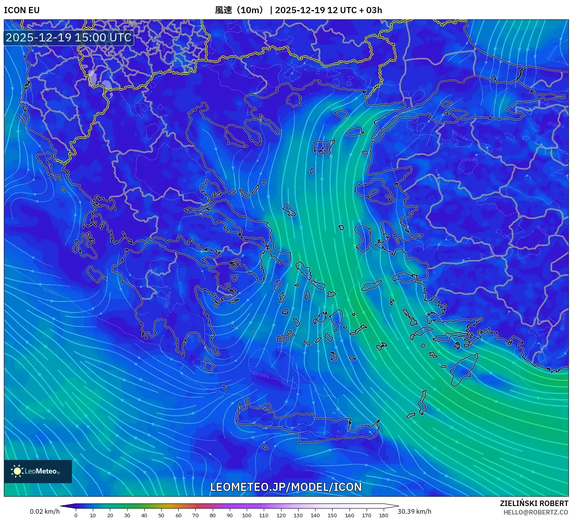Click Rhodes island on the wind map
The height and width of the screenshot is (518, 572).
463,370
